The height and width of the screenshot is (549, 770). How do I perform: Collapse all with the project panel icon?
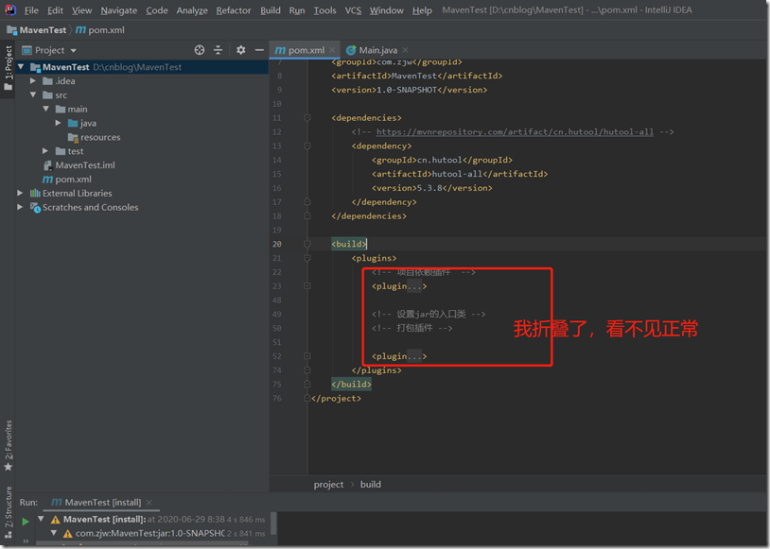tap(218, 50)
